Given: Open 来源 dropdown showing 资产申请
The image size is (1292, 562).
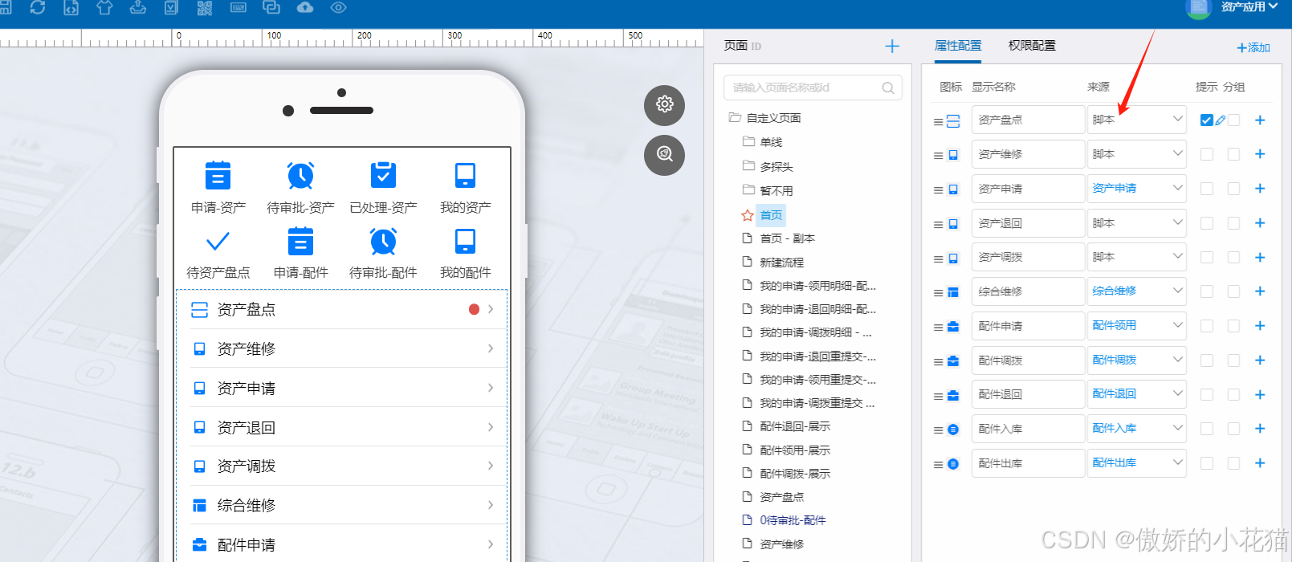Looking at the screenshot, I should tap(1137, 189).
